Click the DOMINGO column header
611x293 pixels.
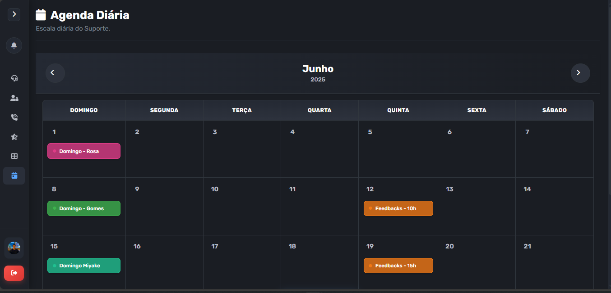click(84, 110)
